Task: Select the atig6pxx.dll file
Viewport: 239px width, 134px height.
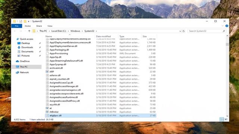Action: coord(100,115)
